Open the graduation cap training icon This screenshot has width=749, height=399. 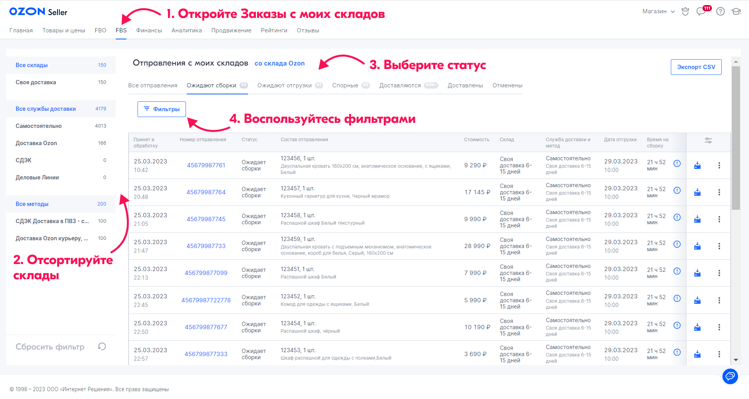click(x=736, y=11)
